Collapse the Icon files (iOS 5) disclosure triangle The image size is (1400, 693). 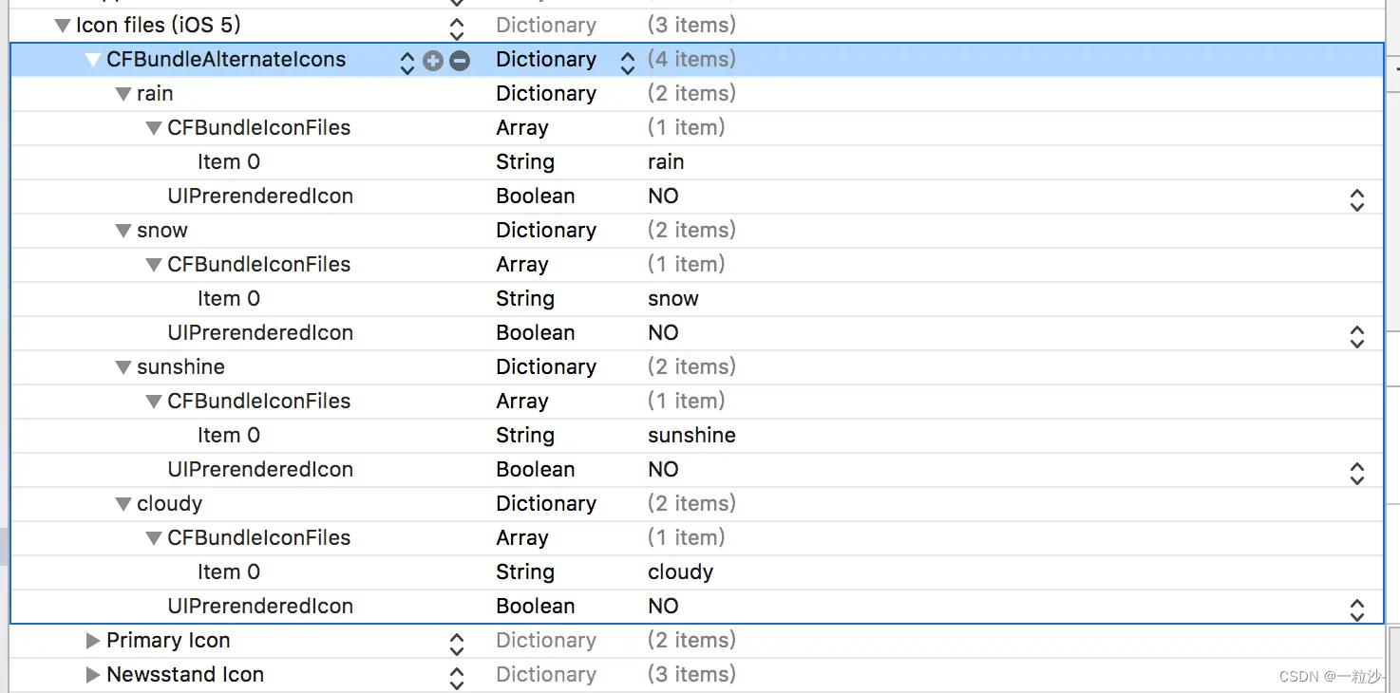63,26
